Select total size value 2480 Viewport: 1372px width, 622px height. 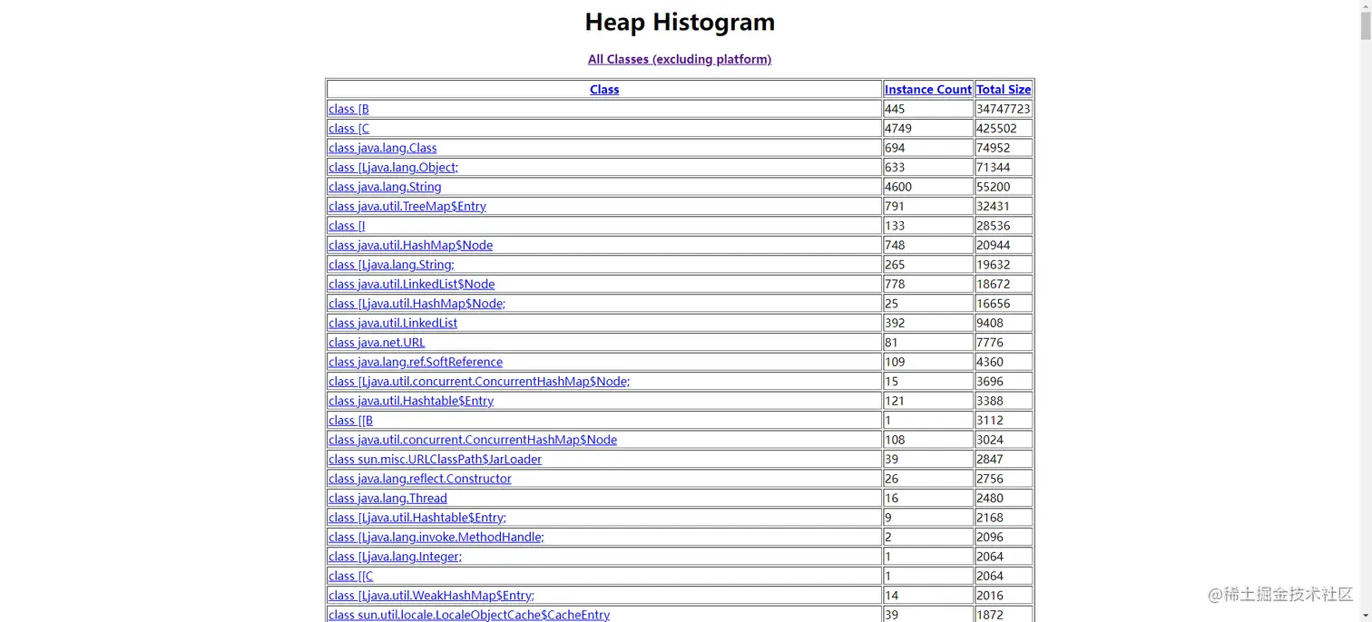coord(990,499)
